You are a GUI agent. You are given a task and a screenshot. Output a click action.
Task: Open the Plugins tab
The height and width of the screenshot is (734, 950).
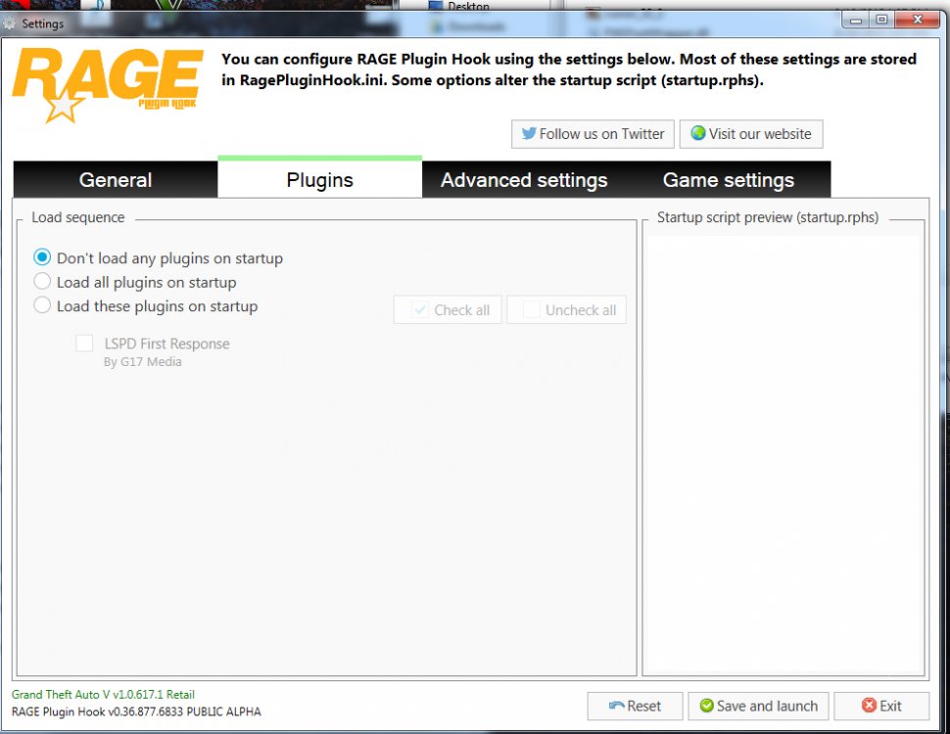coord(320,178)
